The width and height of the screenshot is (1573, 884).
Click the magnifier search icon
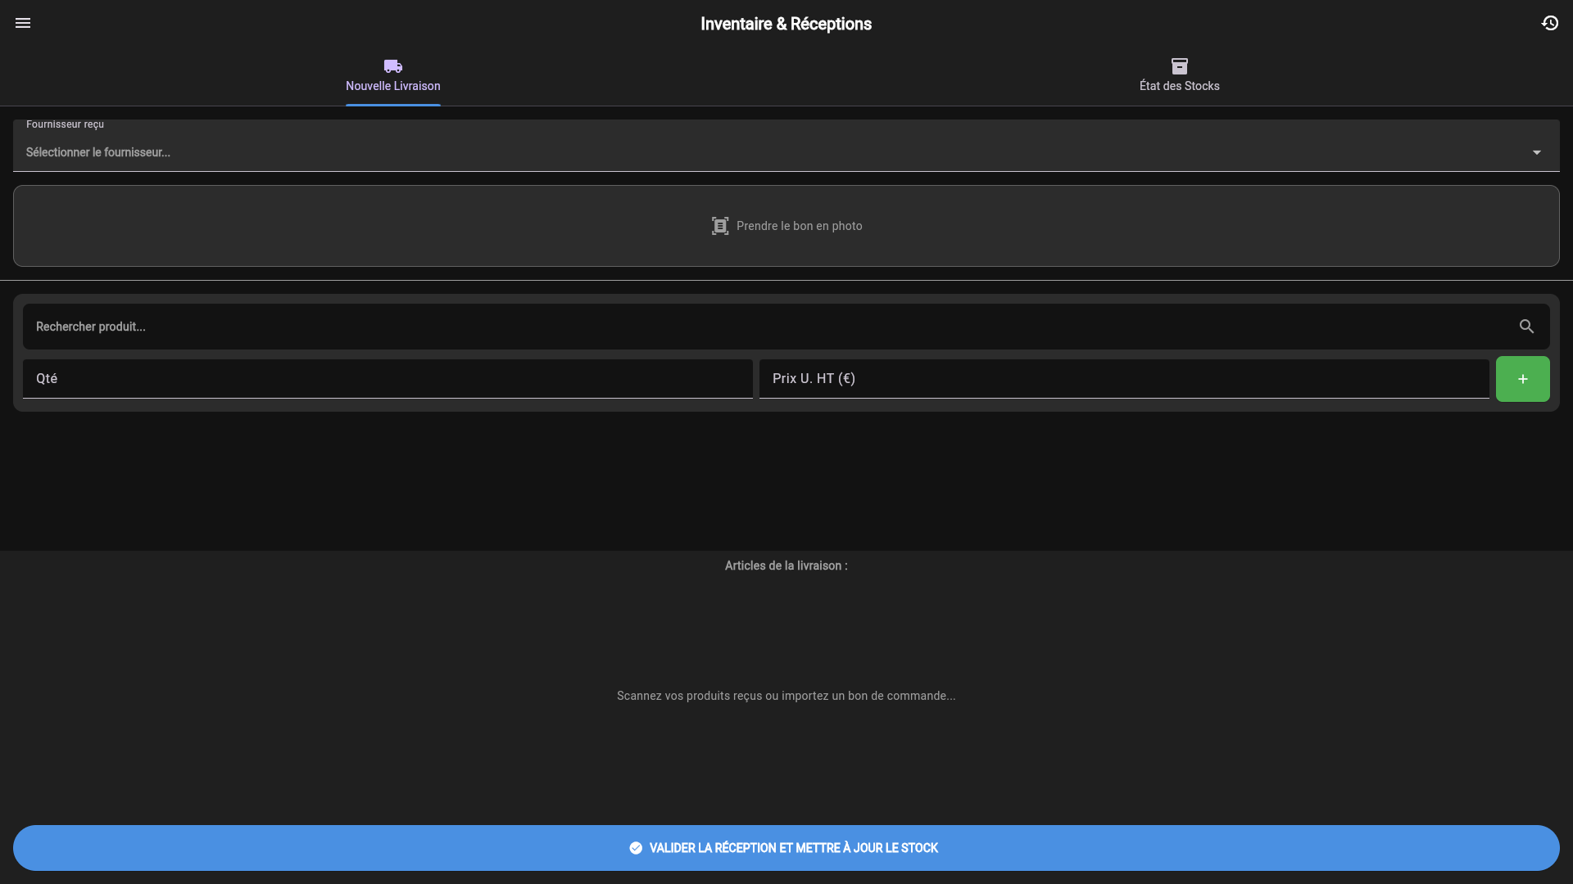(x=1526, y=327)
